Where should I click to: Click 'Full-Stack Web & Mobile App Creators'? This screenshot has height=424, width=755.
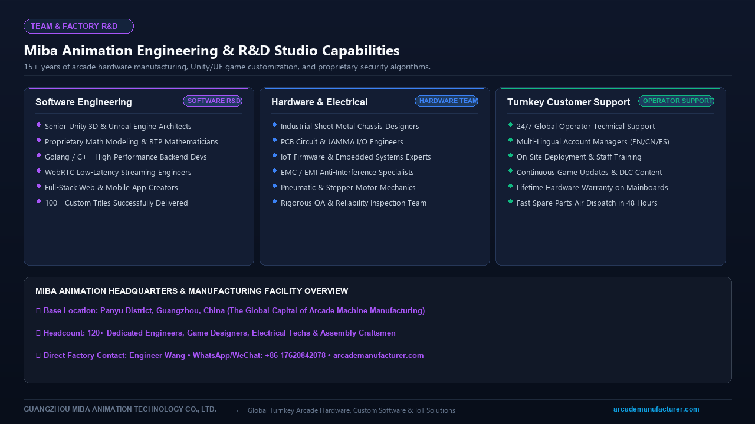click(x=111, y=188)
